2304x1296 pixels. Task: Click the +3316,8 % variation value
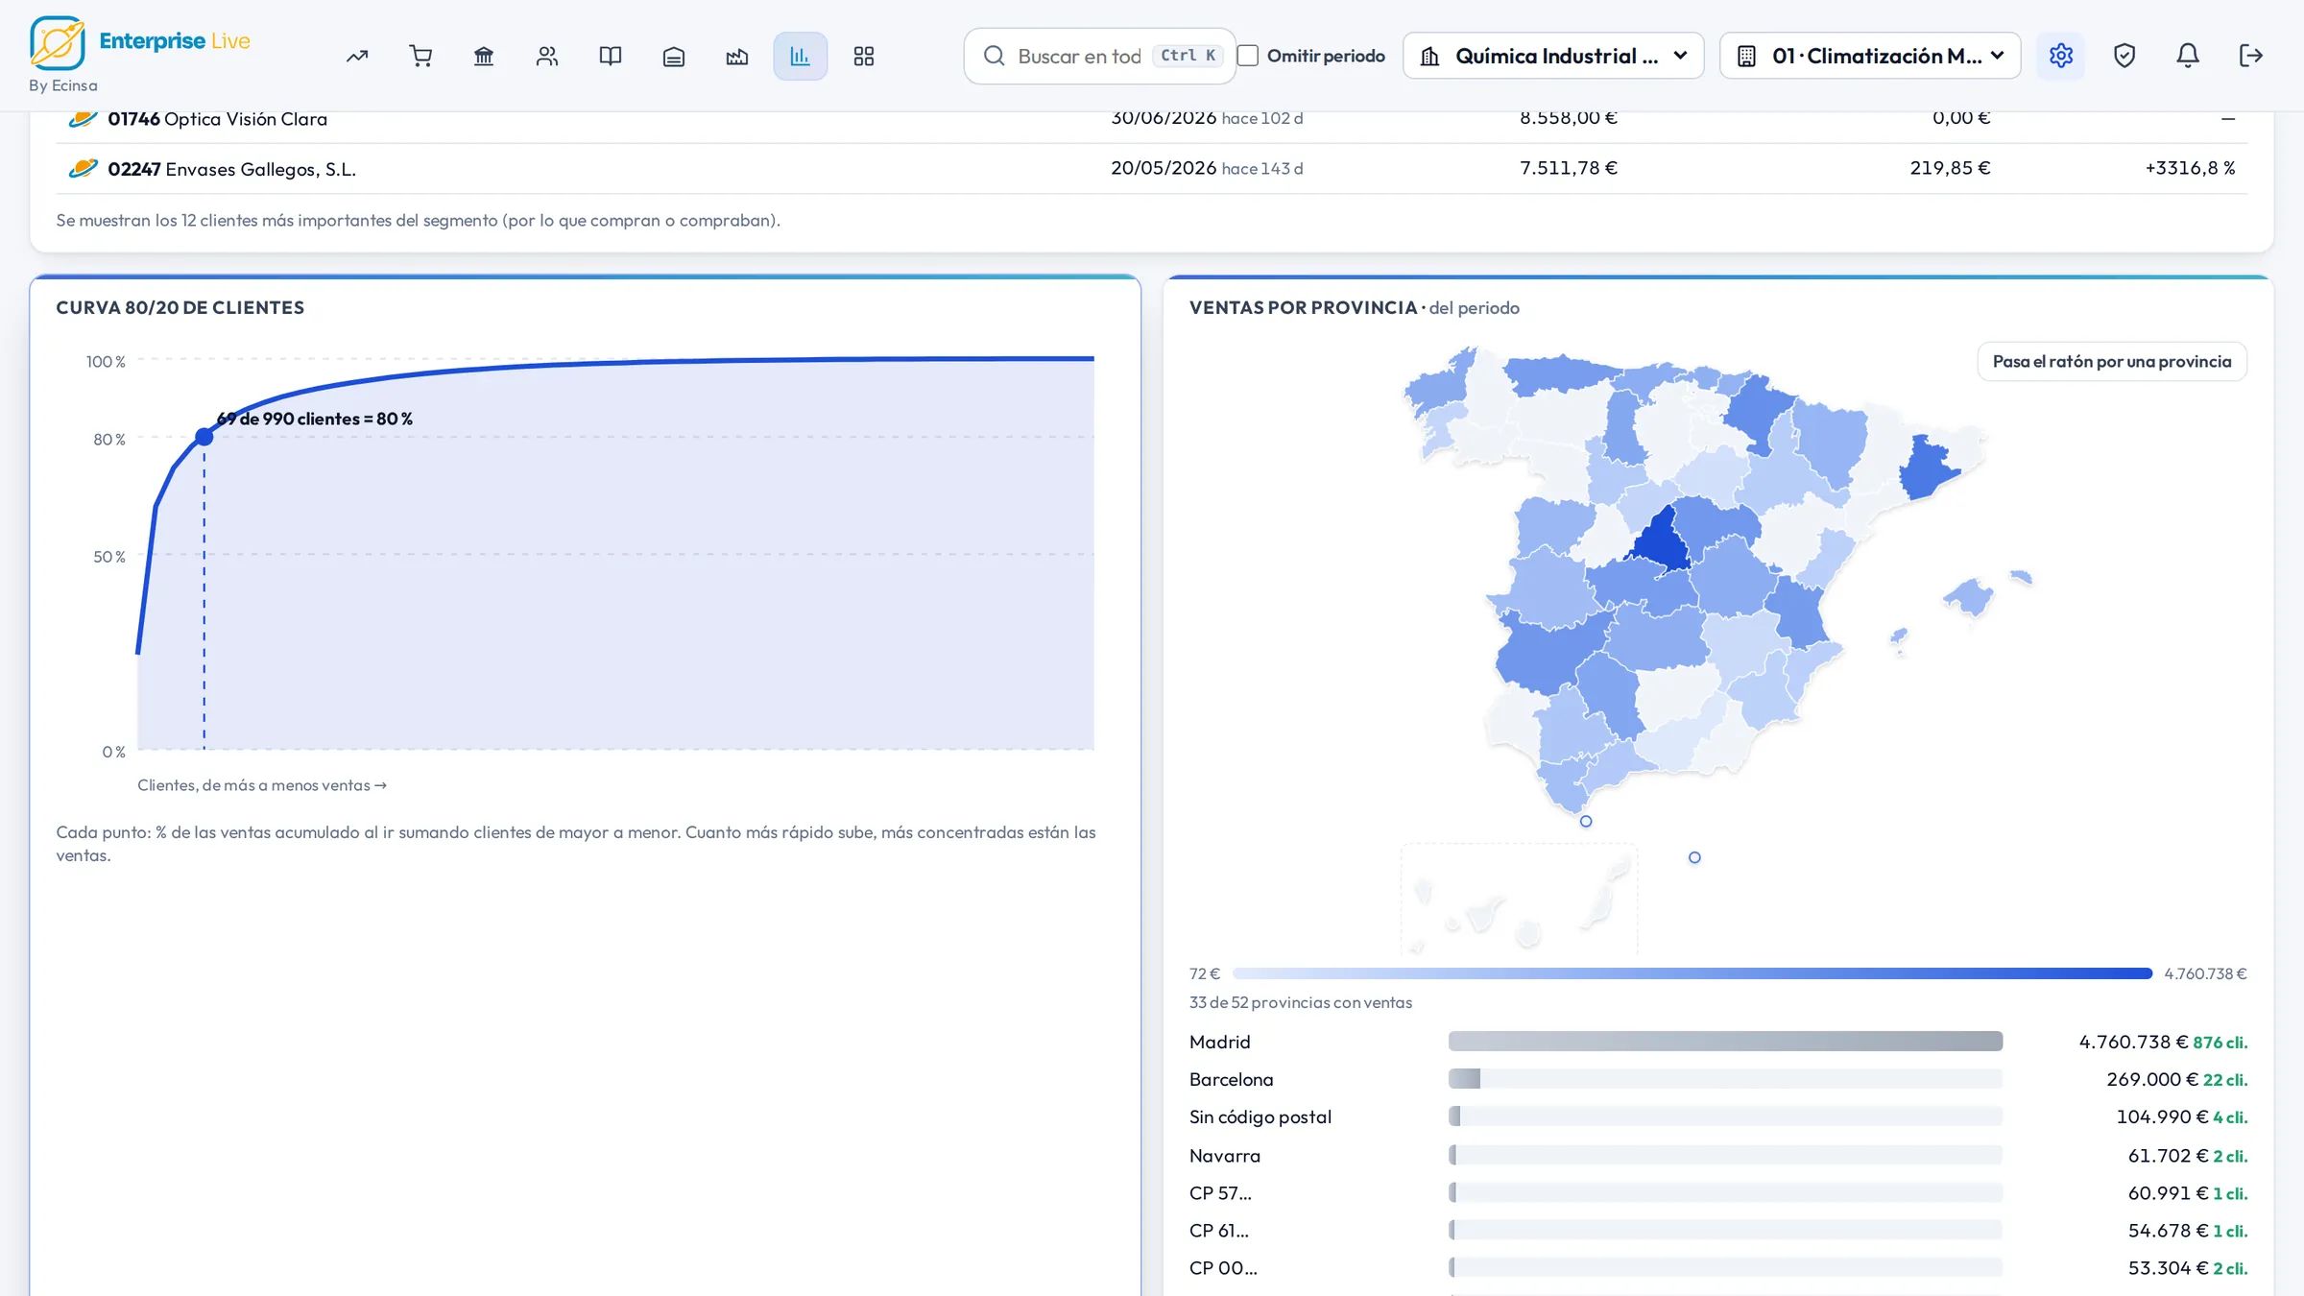click(x=2190, y=168)
